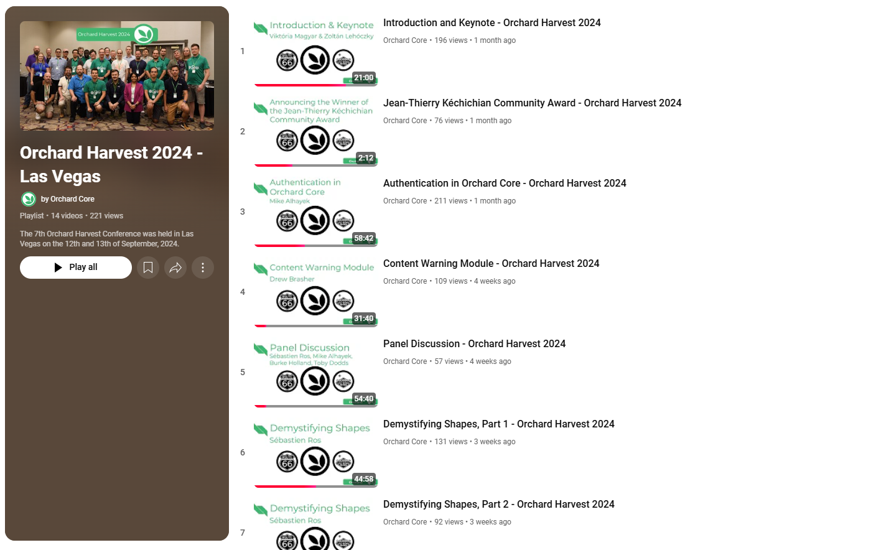
Task: Click Orchard Core channel under Authentication video
Action: tap(405, 201)
